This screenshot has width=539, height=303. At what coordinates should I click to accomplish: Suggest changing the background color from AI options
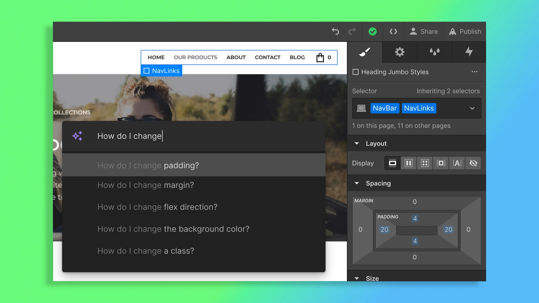(173, 229)
